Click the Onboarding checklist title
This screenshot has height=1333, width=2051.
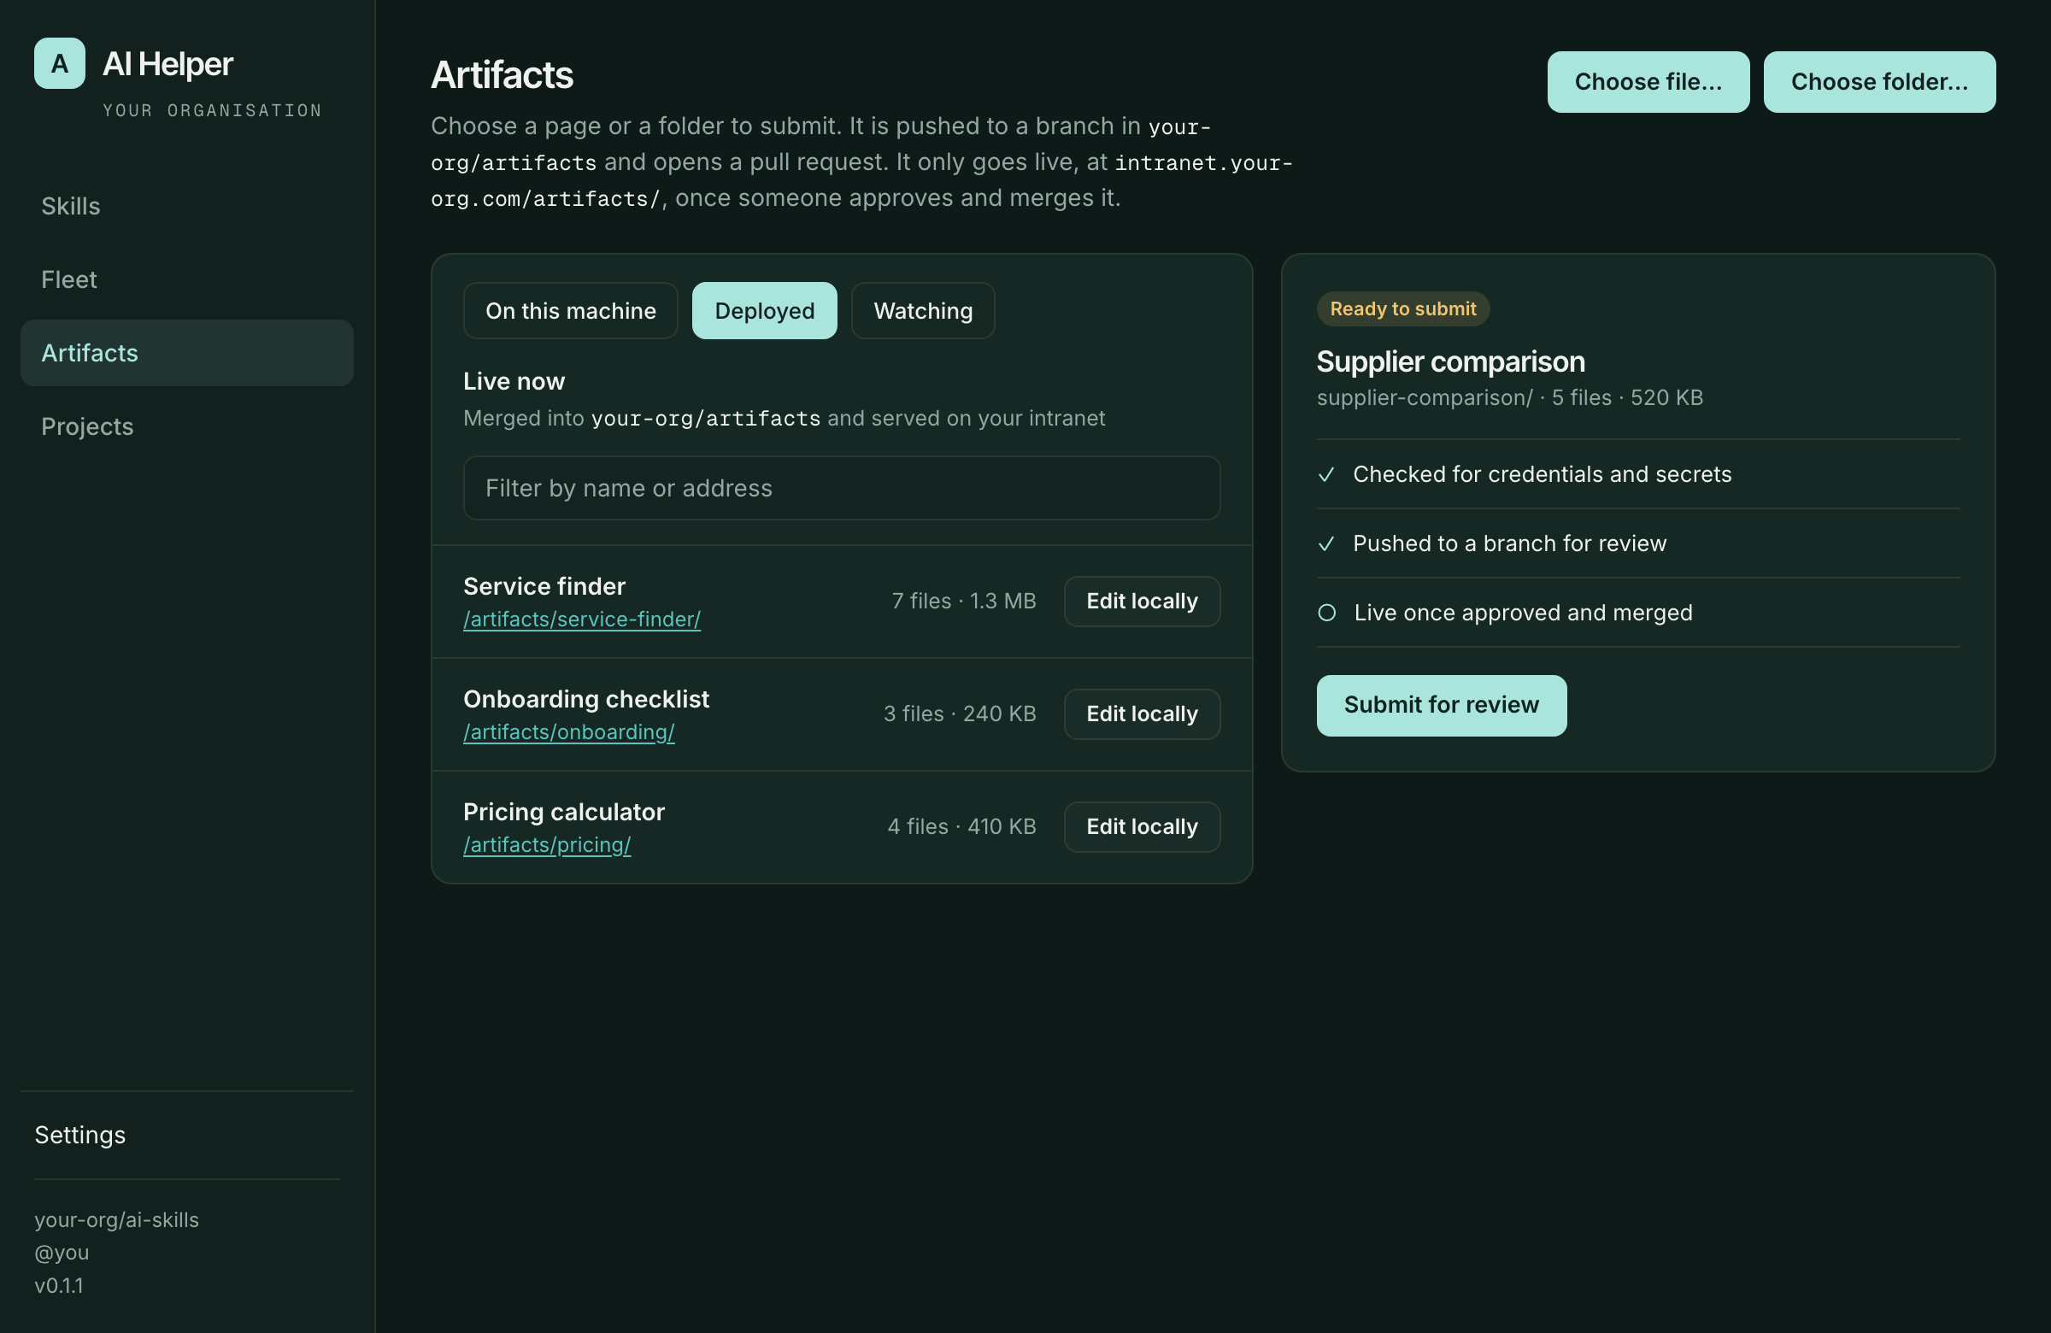click(586, 700)
